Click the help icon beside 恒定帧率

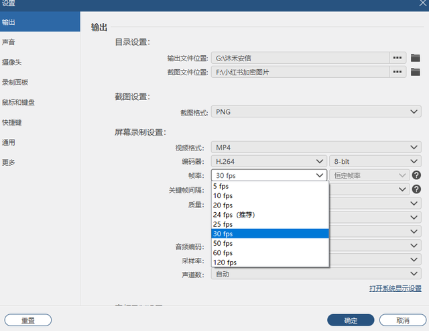coord(416,175)
